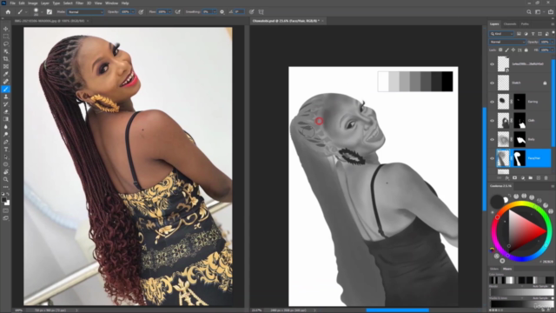Select the History Brush tool
This screenshot has height=313, width=556.
click(x=6, y=104)
